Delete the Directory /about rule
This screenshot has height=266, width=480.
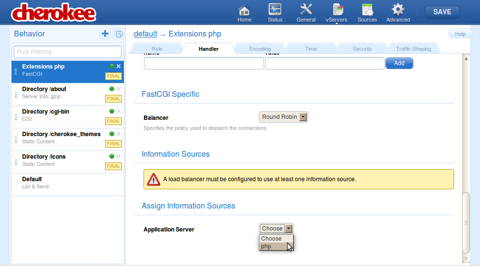119,89
